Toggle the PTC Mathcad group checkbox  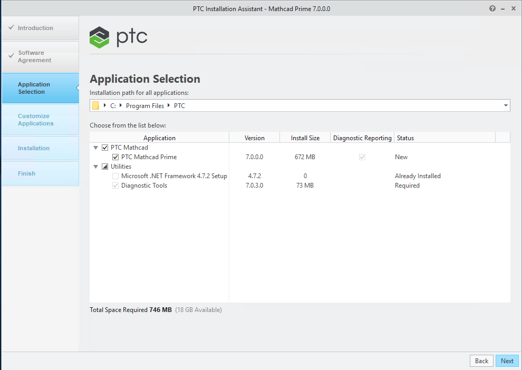105,148
